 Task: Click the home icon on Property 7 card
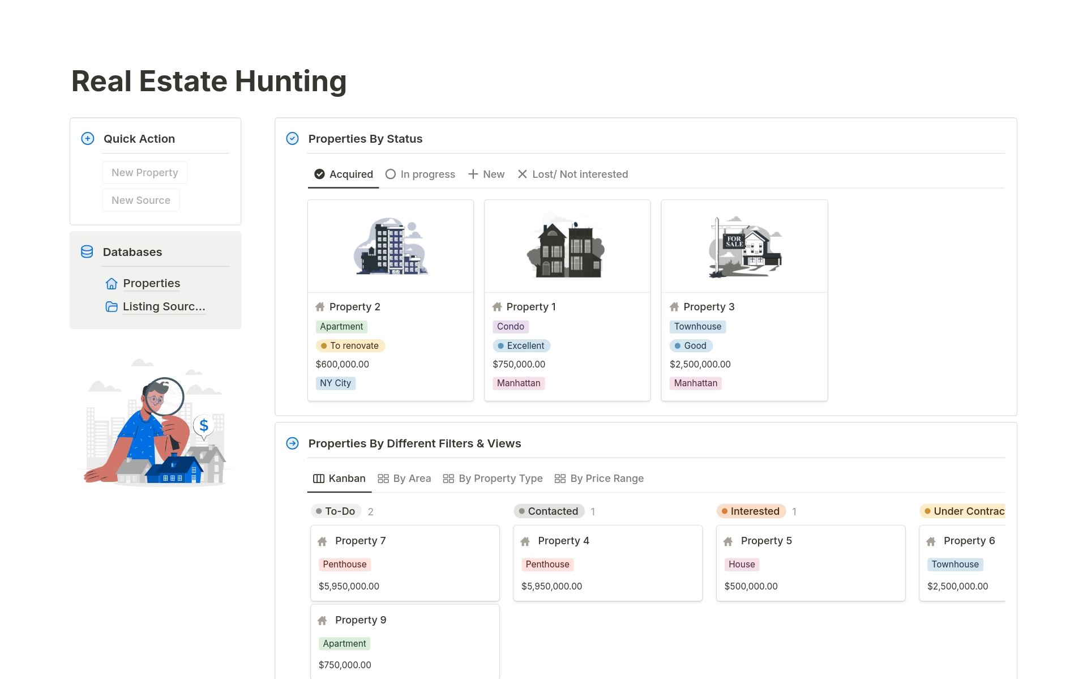pyautogui.click(x=323, y=541)
